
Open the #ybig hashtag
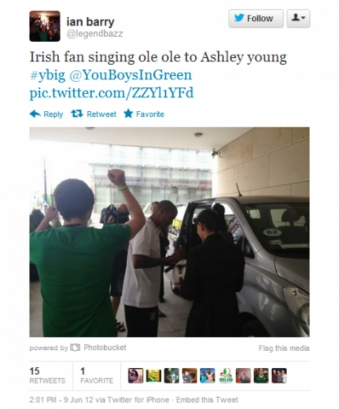click(x=47, y=75)
